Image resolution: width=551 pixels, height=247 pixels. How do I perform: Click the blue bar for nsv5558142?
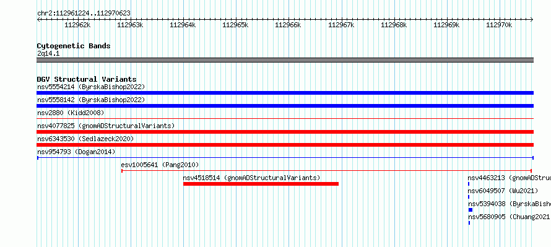click(285, 106)
